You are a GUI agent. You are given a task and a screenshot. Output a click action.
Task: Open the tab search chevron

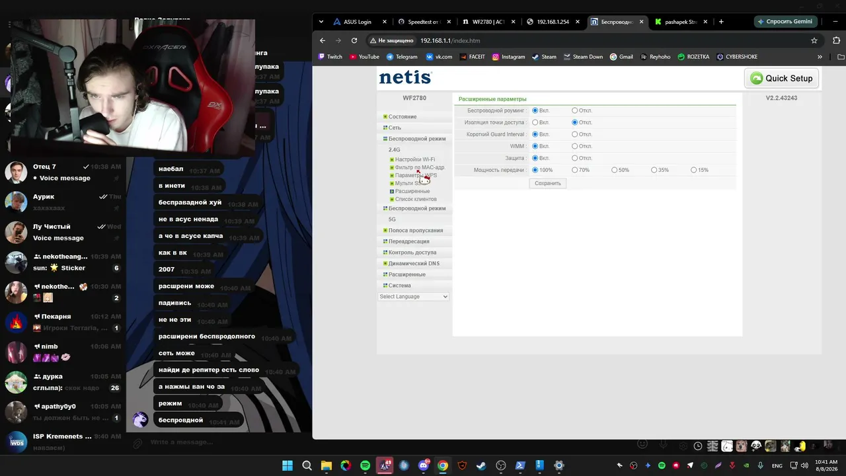(321, 22)
